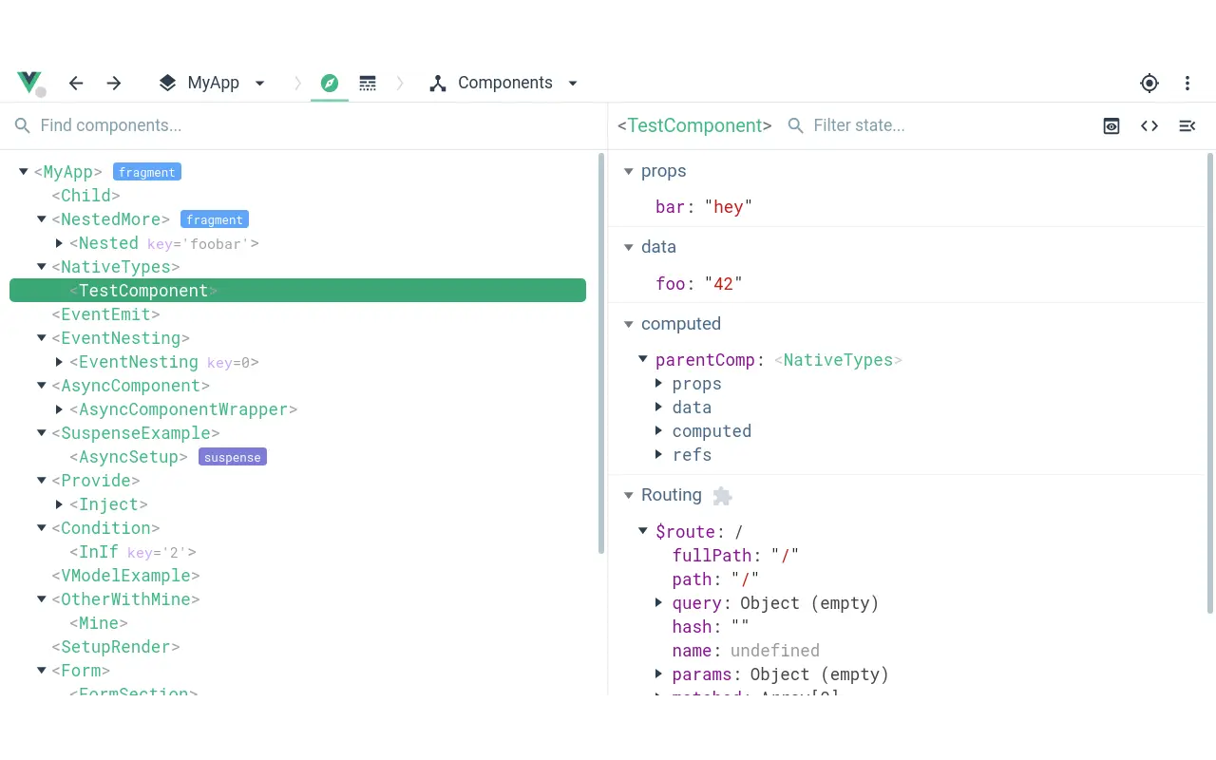Click the scroll-to-component eye icon
The image size is (1216, 760).
1111,125
